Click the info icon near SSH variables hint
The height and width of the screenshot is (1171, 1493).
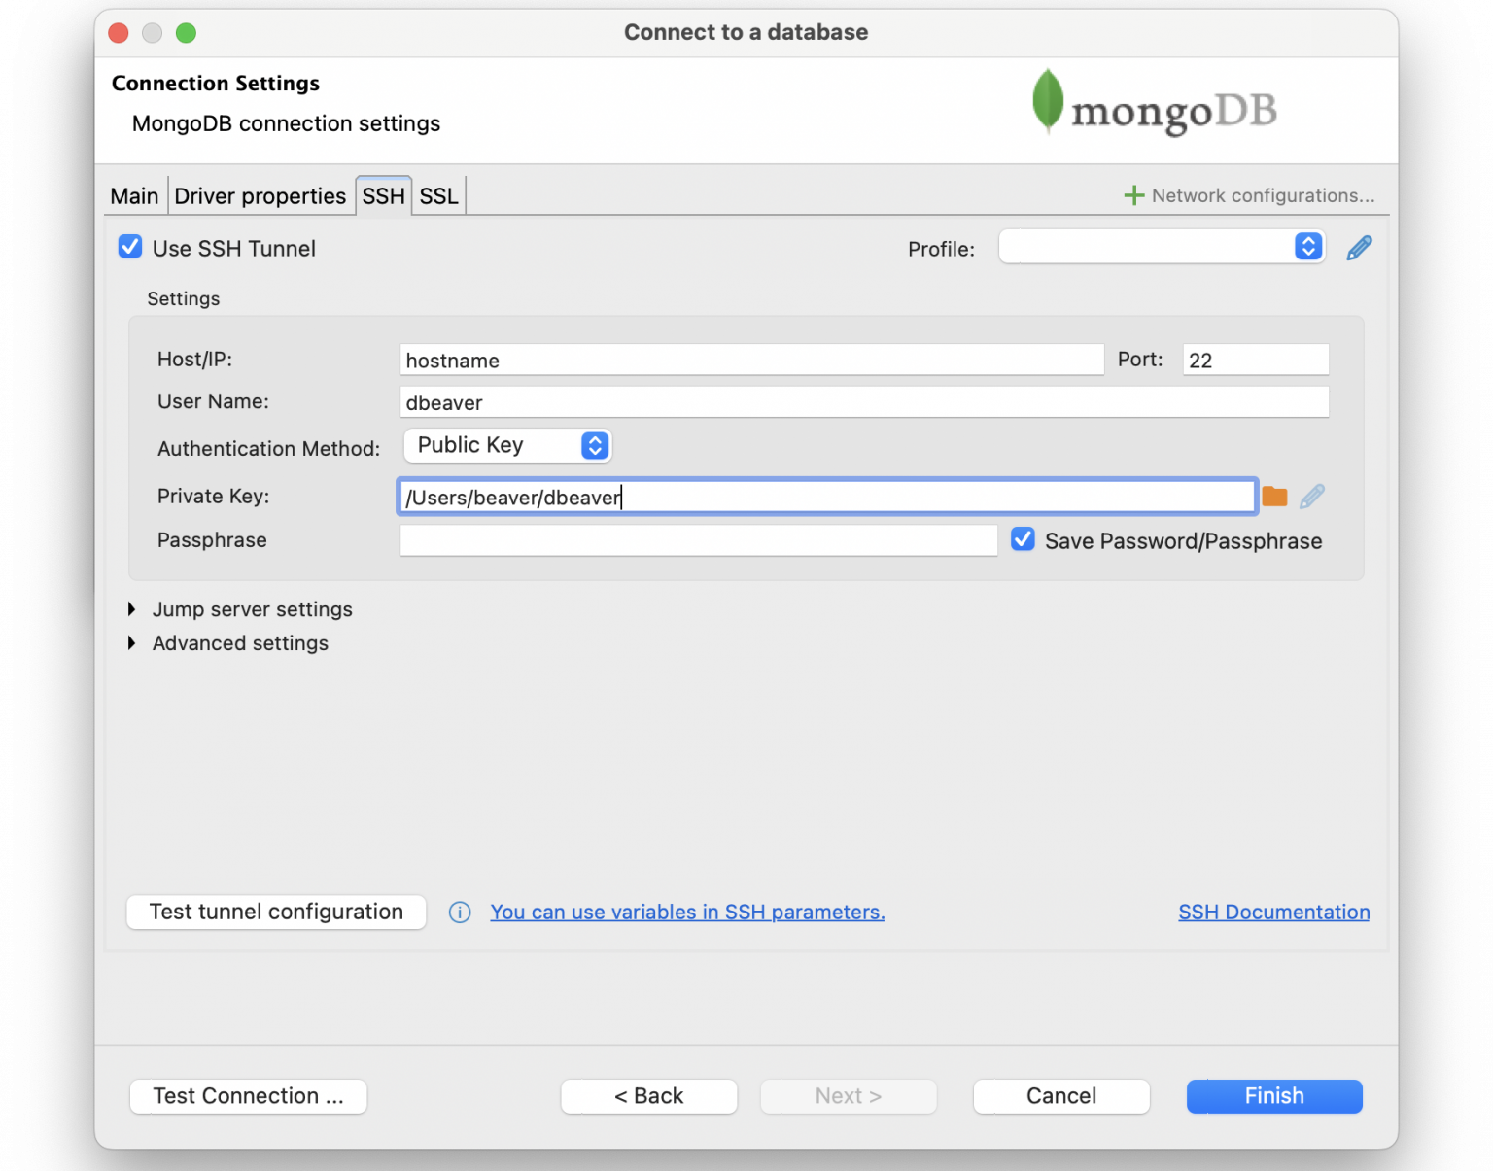coord(459,913)
